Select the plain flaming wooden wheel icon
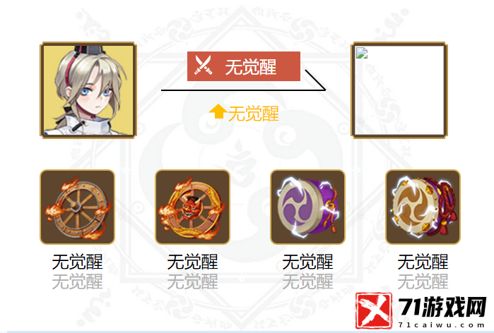This screenshot has height=333, width=494. pos(77,207)
